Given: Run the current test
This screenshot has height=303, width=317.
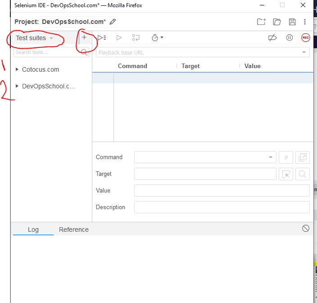Looking at the screenshot, I should [119, 38].
